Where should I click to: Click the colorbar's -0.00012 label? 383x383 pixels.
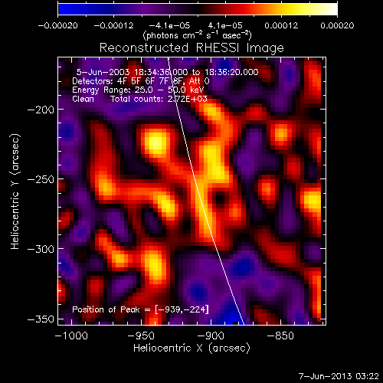tap(113, 25)
